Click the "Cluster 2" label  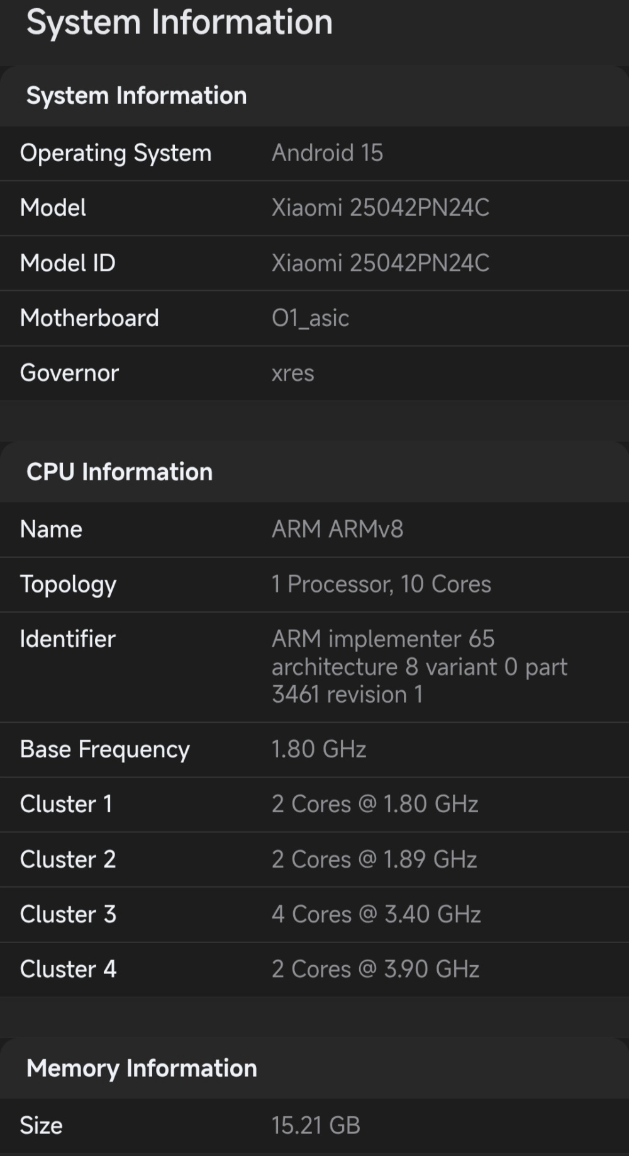click(68, 859)
